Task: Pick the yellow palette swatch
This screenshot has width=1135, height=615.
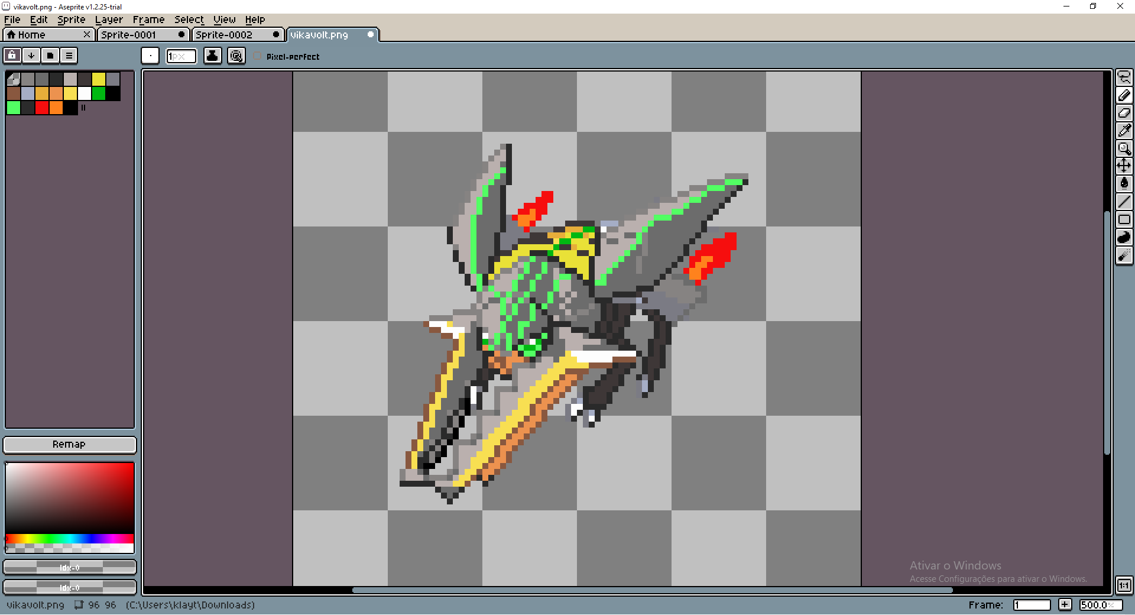Action: (99, 79)
